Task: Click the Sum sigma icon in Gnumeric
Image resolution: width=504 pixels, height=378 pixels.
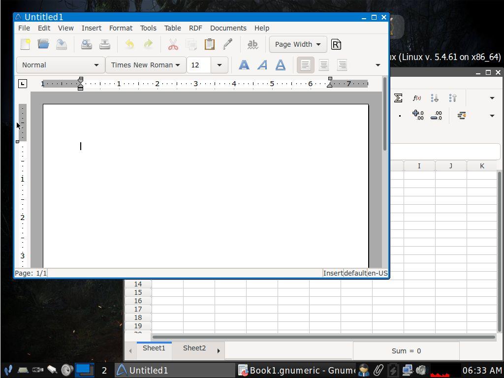Action: click(x=398, y=98)
